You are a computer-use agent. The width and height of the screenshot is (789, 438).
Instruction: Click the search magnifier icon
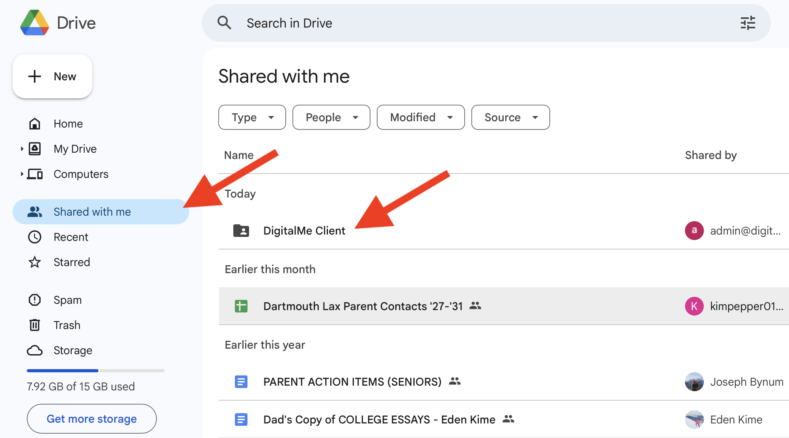224,23
